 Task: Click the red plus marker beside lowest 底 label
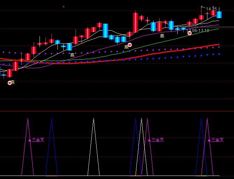[10, 83]
